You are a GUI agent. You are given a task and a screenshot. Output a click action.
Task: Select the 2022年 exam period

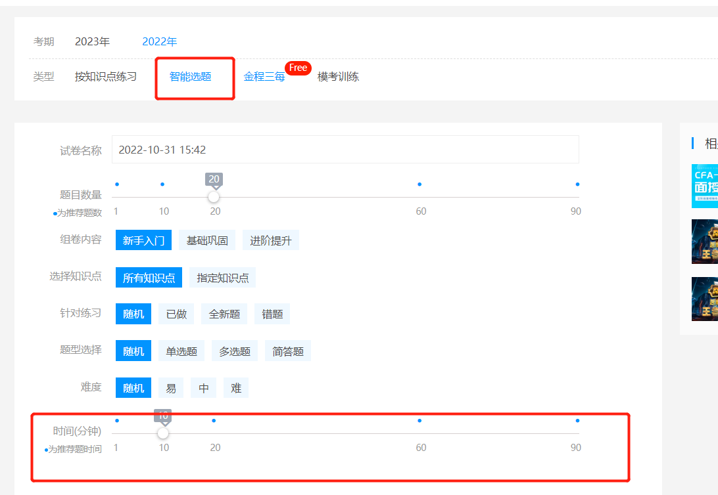point(160,42)
